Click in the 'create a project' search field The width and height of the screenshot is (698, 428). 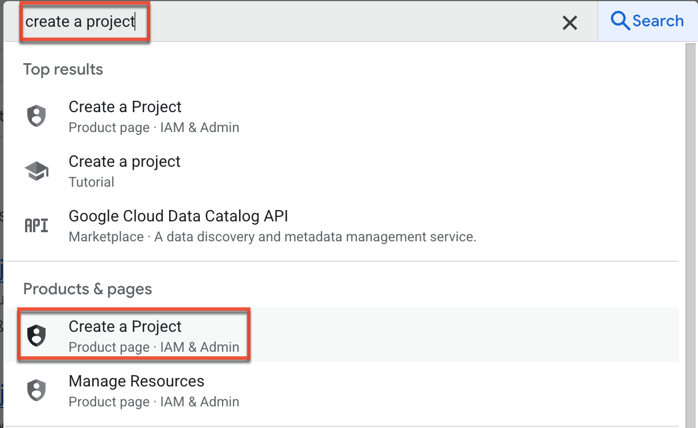point(285,22)
